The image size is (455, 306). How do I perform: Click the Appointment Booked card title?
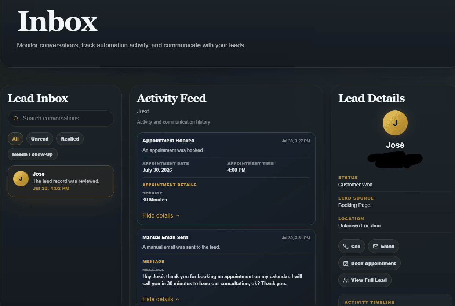[x=168, y=141]
